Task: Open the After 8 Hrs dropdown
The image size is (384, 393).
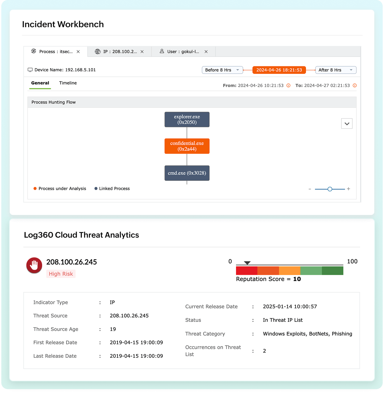Action: tap(336, 70)
